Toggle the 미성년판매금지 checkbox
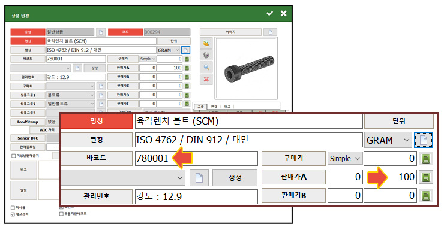The image size is (444, 230). [x=13, y=156]
